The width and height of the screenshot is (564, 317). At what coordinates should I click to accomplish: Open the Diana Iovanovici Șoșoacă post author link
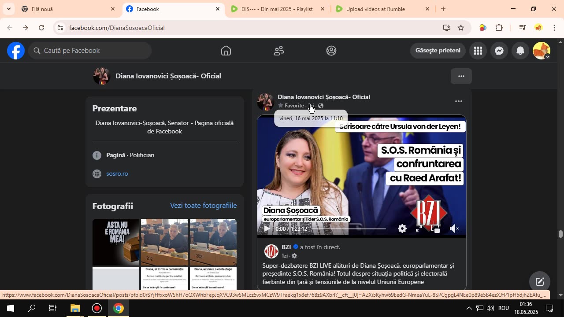pos(324,97)
